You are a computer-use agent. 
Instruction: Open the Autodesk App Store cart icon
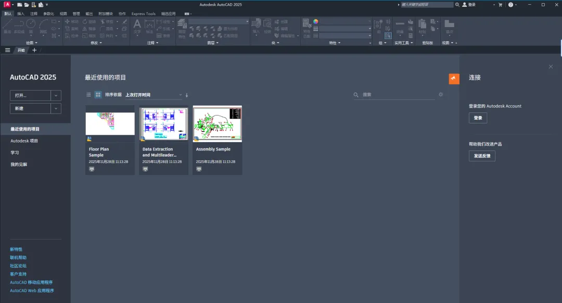(x=501, y=5)
